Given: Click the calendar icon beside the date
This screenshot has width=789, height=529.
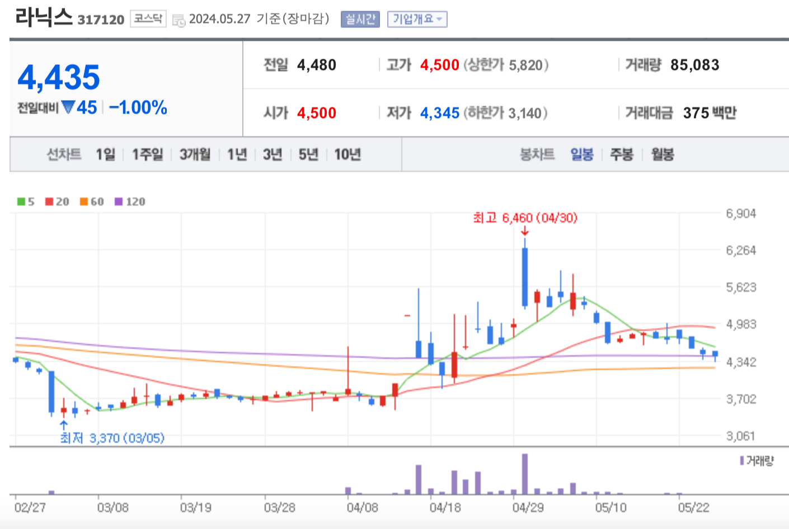Looking at the screenshot, I should tap(179, 21).
